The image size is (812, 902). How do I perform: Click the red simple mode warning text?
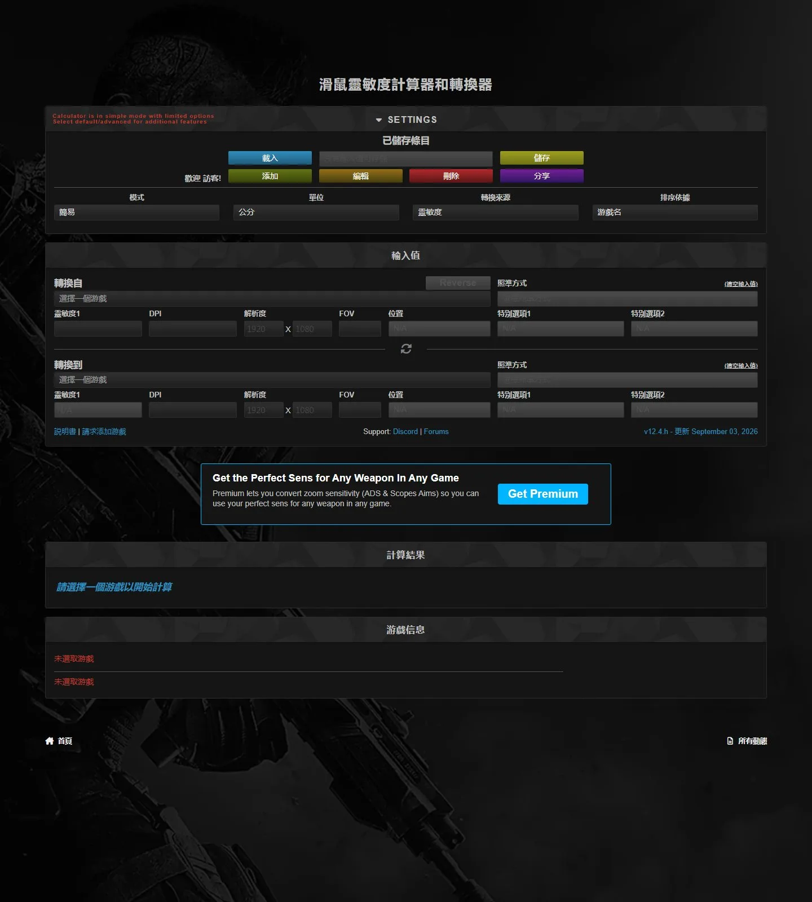click(134, 119)
